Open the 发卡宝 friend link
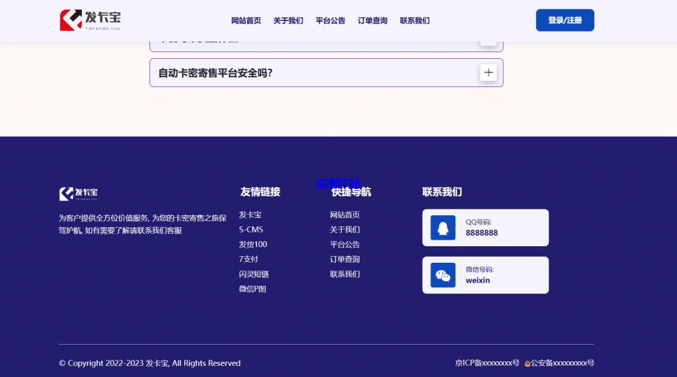Screen dimensions: 677x377 250,215
